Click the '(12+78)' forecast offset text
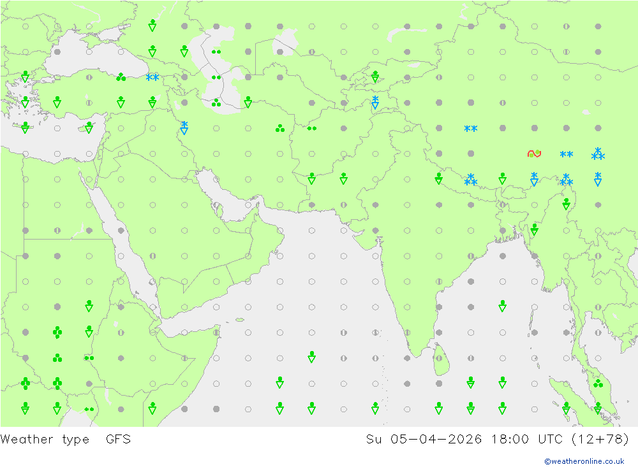The image size is (638, 467). (600, 440)
